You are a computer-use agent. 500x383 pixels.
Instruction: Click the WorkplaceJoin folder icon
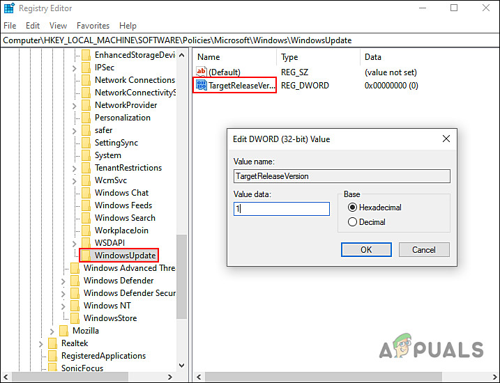point(86,230)
